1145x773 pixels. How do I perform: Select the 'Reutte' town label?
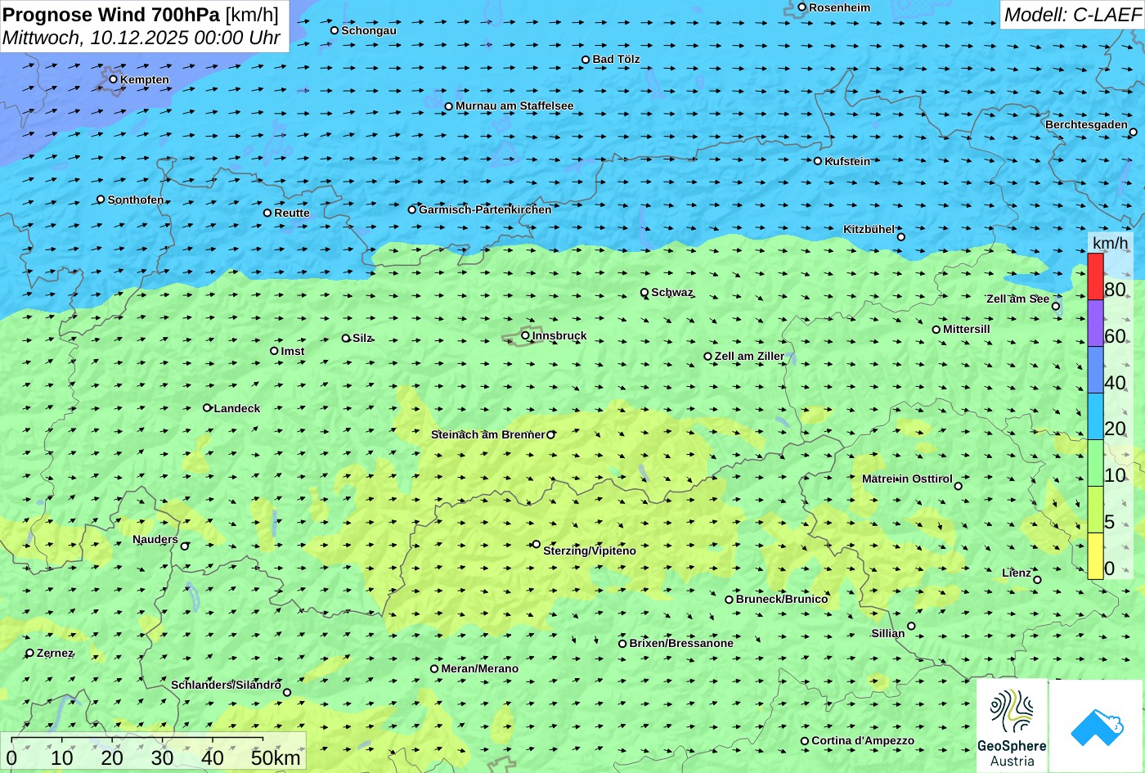click(292, 213)
